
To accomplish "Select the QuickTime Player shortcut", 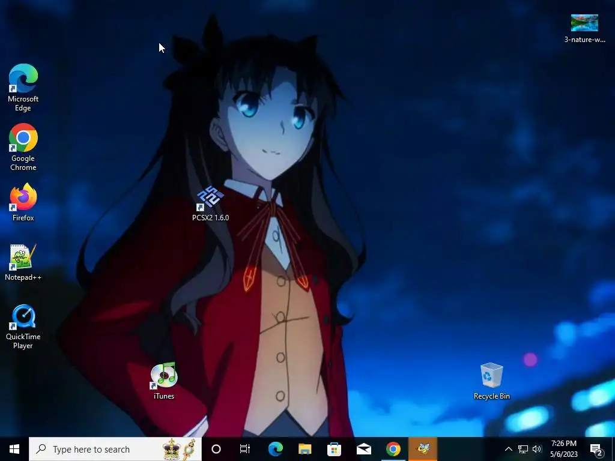I will [x=23, y=327].
